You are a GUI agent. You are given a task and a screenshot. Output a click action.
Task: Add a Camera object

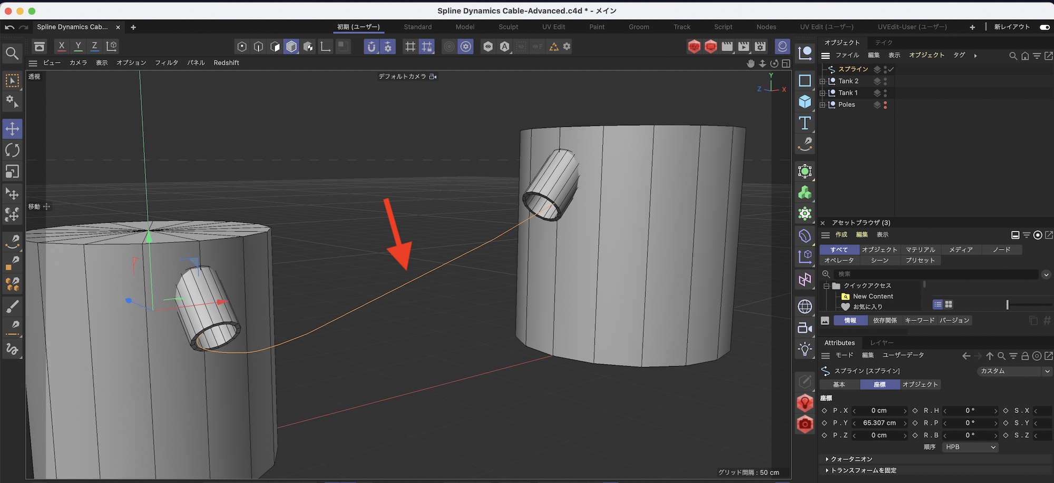(805, 328)
